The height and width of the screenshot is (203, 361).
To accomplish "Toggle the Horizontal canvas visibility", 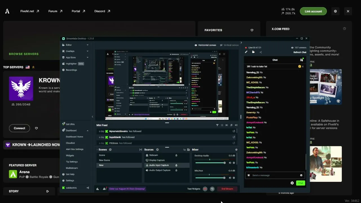I will 196,45.
